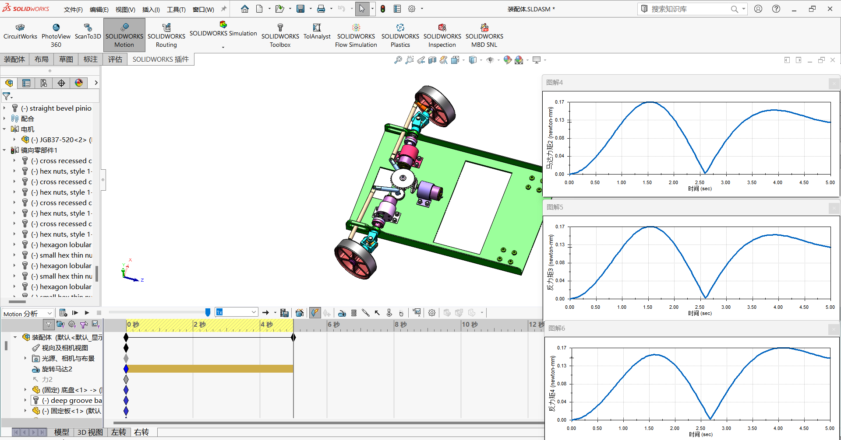Expand the 光源、相机与布景 node
841x440 pixels.
(x=25, y=358)
